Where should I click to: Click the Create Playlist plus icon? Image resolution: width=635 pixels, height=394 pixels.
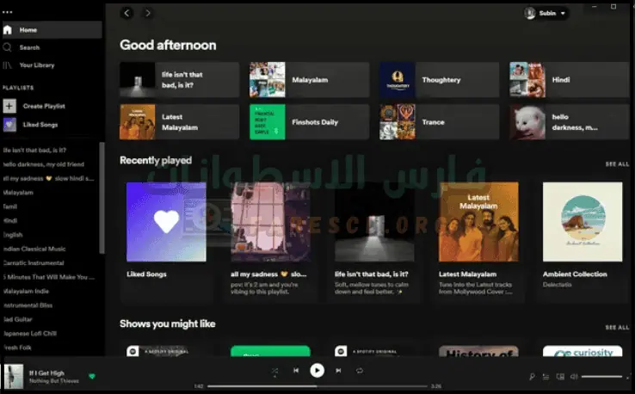[x=9, y=106]
